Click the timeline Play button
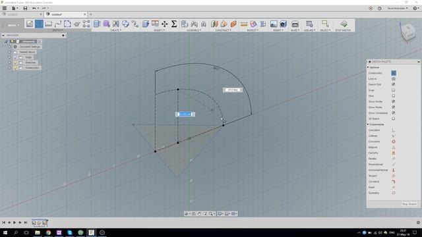This screenshot has width=422, height=237. pyautogui.click(x=15, y=223)
